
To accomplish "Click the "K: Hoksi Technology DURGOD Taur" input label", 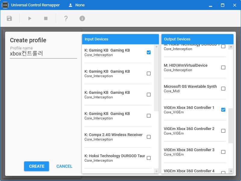I will point(115,156).
